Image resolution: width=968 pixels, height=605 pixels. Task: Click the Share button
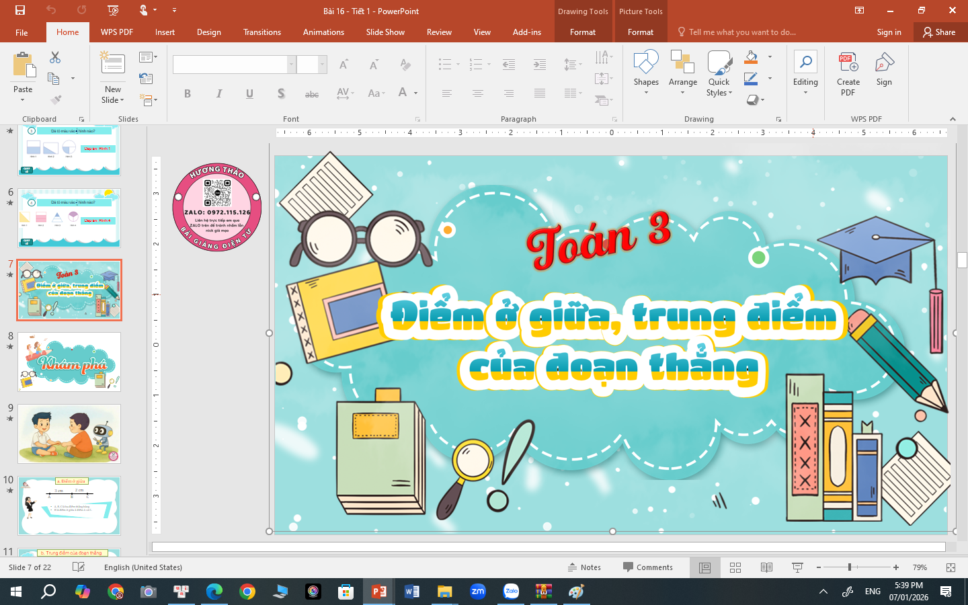coord(939,32)
